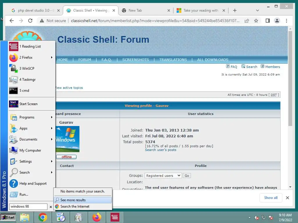Expand the Documents submenu arrow
The height and width of the screenshot is (223, 298).
pyautogui.click(x=52, y=139)
